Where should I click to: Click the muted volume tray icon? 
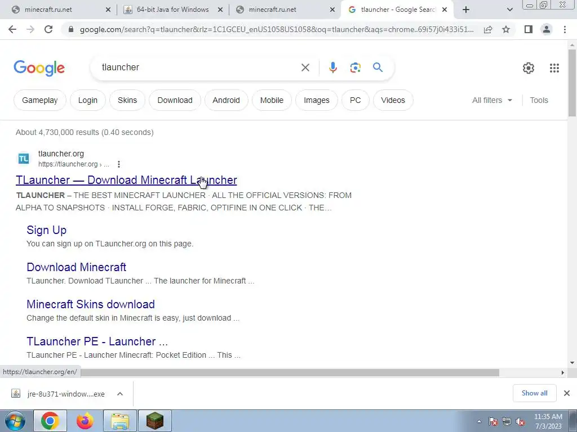click(x=520, y=422)
